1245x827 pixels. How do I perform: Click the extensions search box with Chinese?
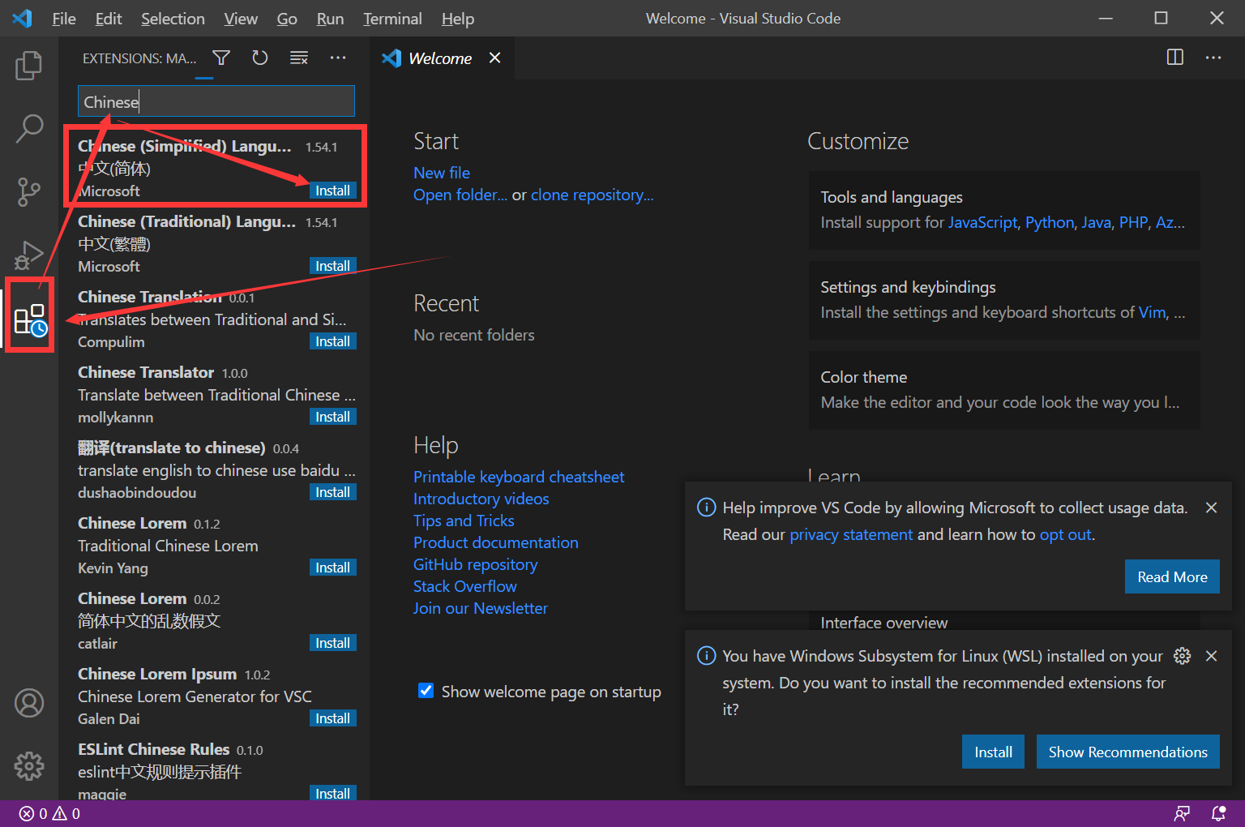216,101
